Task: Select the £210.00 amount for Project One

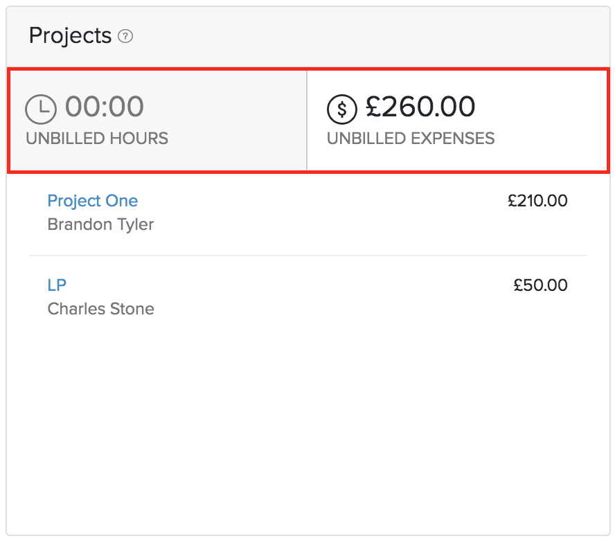Action: tap(537, 201)
